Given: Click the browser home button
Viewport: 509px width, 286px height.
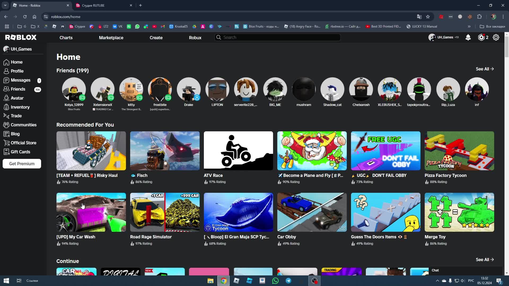Looking at the screenshot, I should [34, 17].
